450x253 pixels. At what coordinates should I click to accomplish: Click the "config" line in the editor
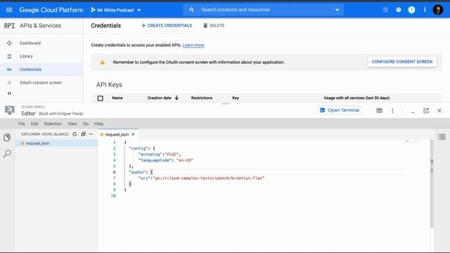point(142,148)
